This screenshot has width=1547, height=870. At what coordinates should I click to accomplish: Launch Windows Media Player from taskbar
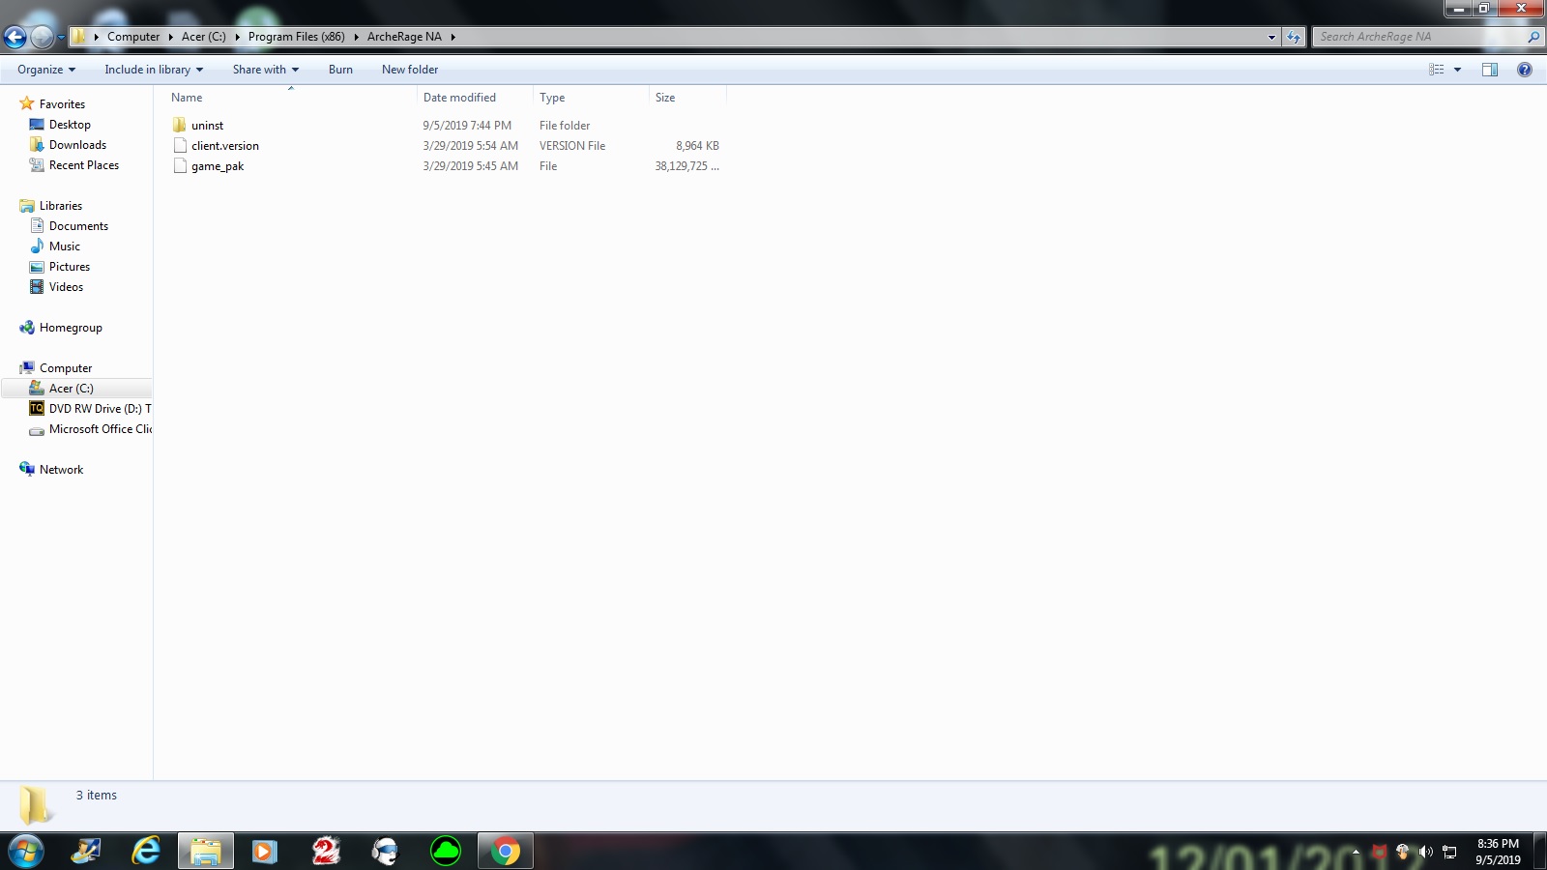tap(264, 851)
